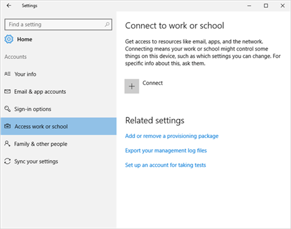Open the Home settings page
The image size is (291, 229).
coord(24,39)
